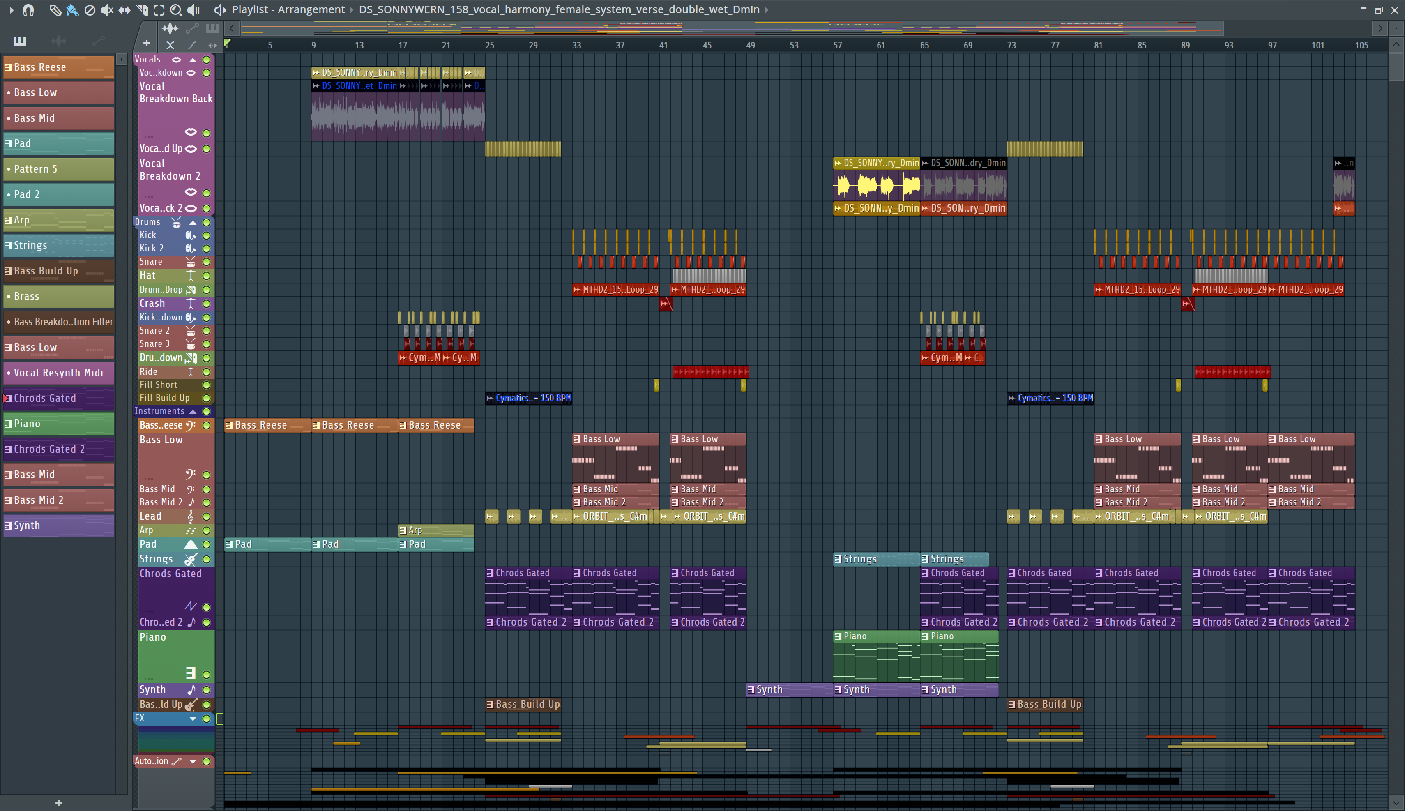Toggle the magnet snap tool
The width and height of the screenshot is (1405, 811).
28,9
